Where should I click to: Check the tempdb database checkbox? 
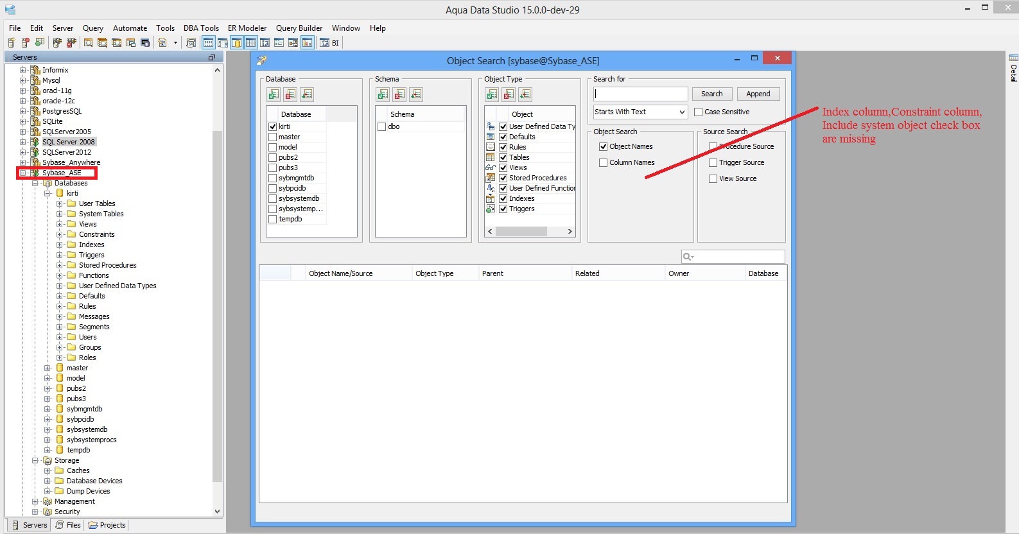273,219
